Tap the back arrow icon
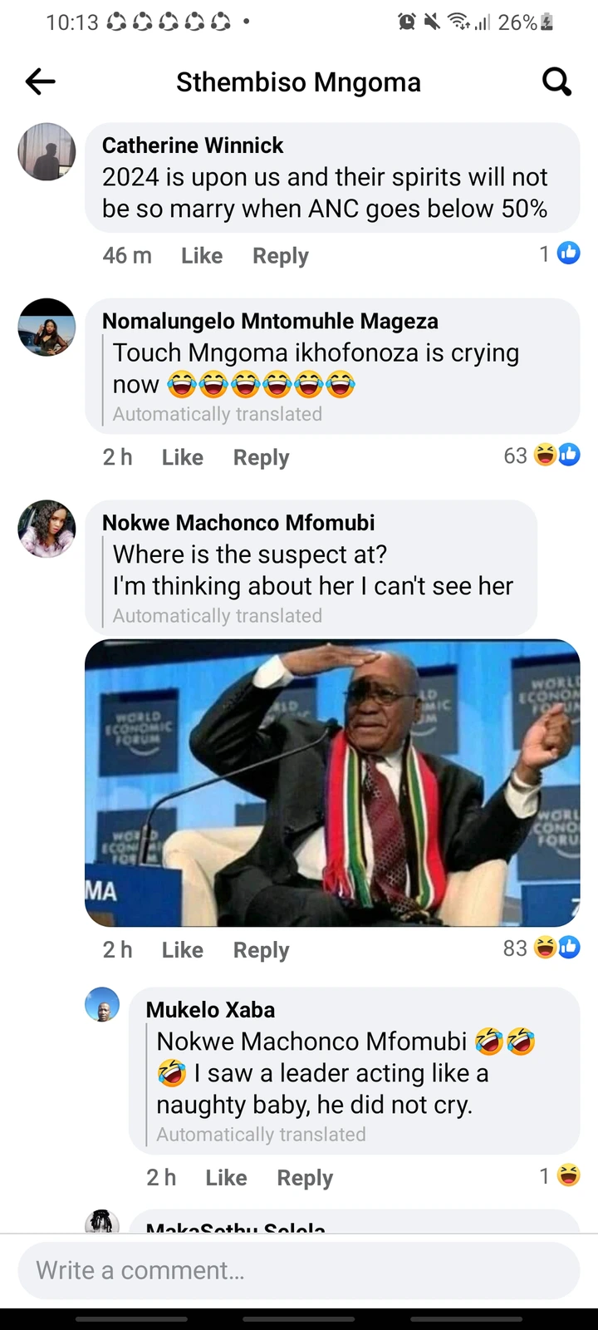The width and height of the screenshot is (598, 1330). pyautogui.click(x=40, y=81)
